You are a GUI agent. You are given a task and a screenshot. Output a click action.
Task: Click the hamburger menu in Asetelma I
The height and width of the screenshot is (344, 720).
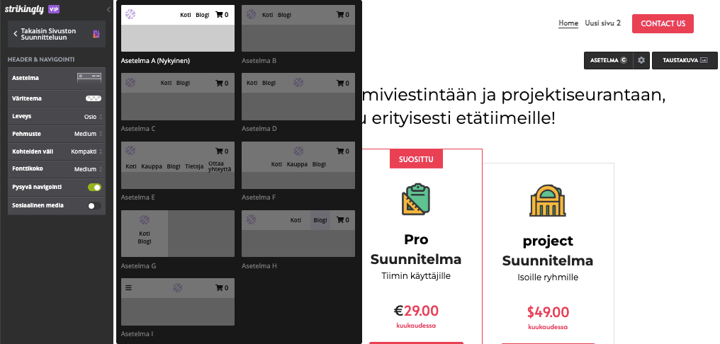(x=128, y=287)
